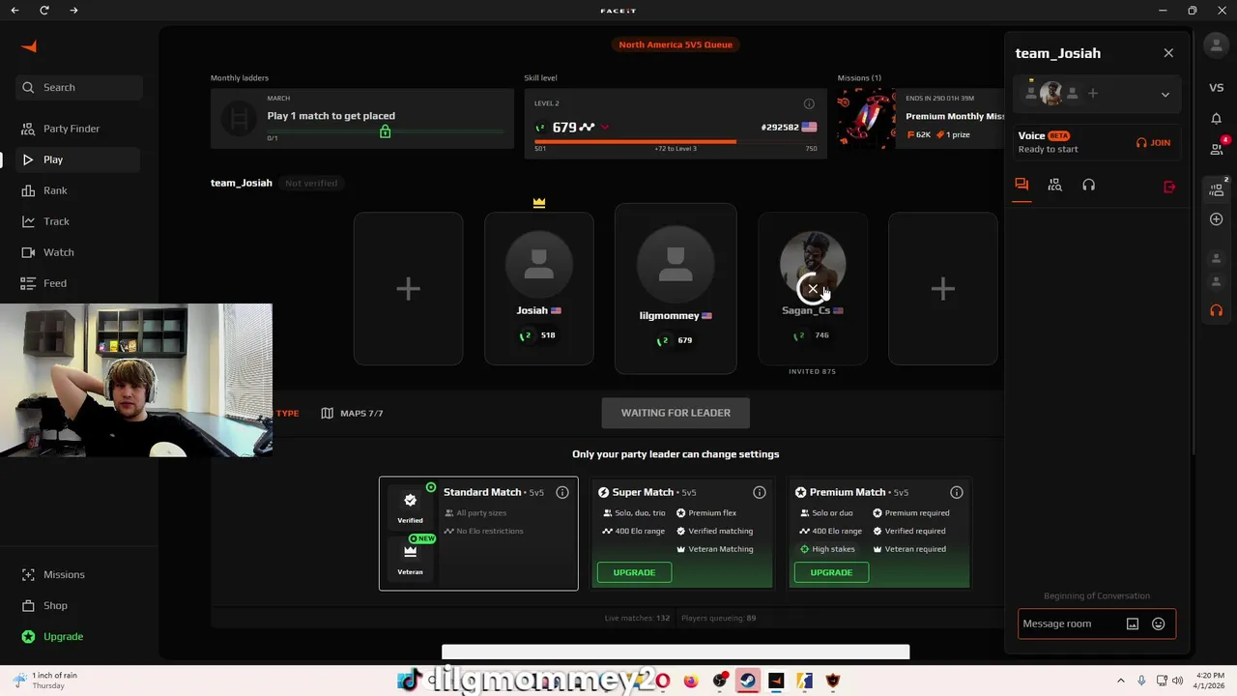Open the headphones voice tab
1237x696 pixels.
click(1089, 185)
